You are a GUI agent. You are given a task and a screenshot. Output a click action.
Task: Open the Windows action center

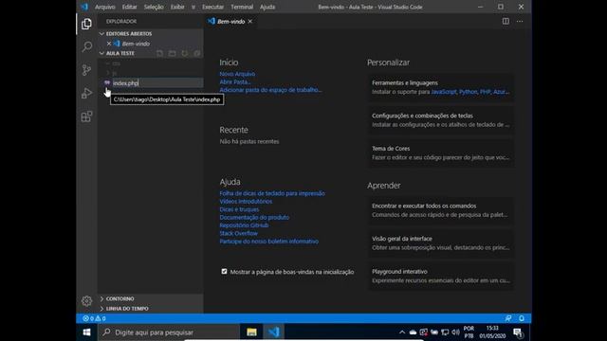518,332
